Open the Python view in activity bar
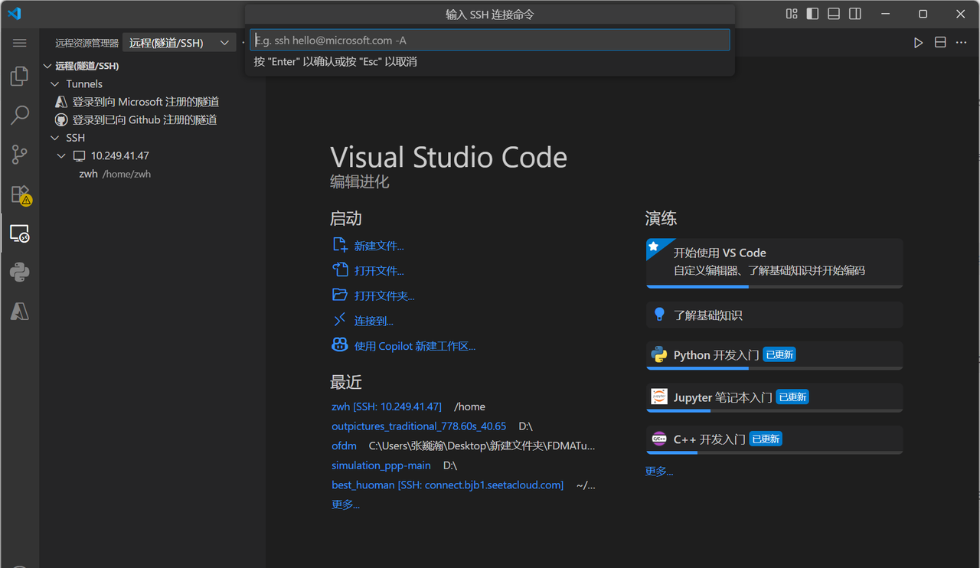Image resolution: width=980 pixels, height=568 pixels. click(x=19, y=273)
